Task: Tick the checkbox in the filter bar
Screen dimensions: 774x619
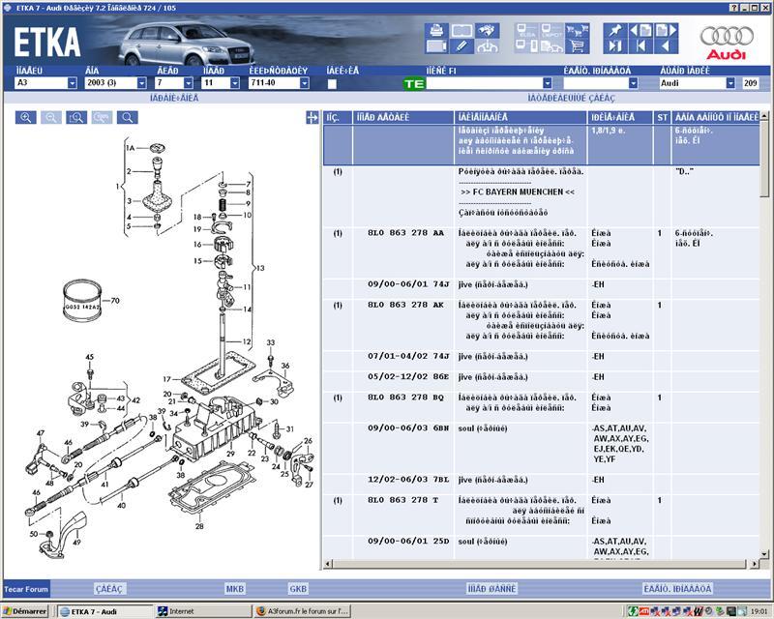Action: [332, 83]
